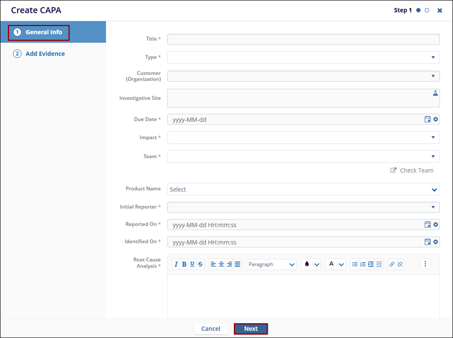Click the Next button
This screenshot has height=338, width=453.
[x=250, y=329]
